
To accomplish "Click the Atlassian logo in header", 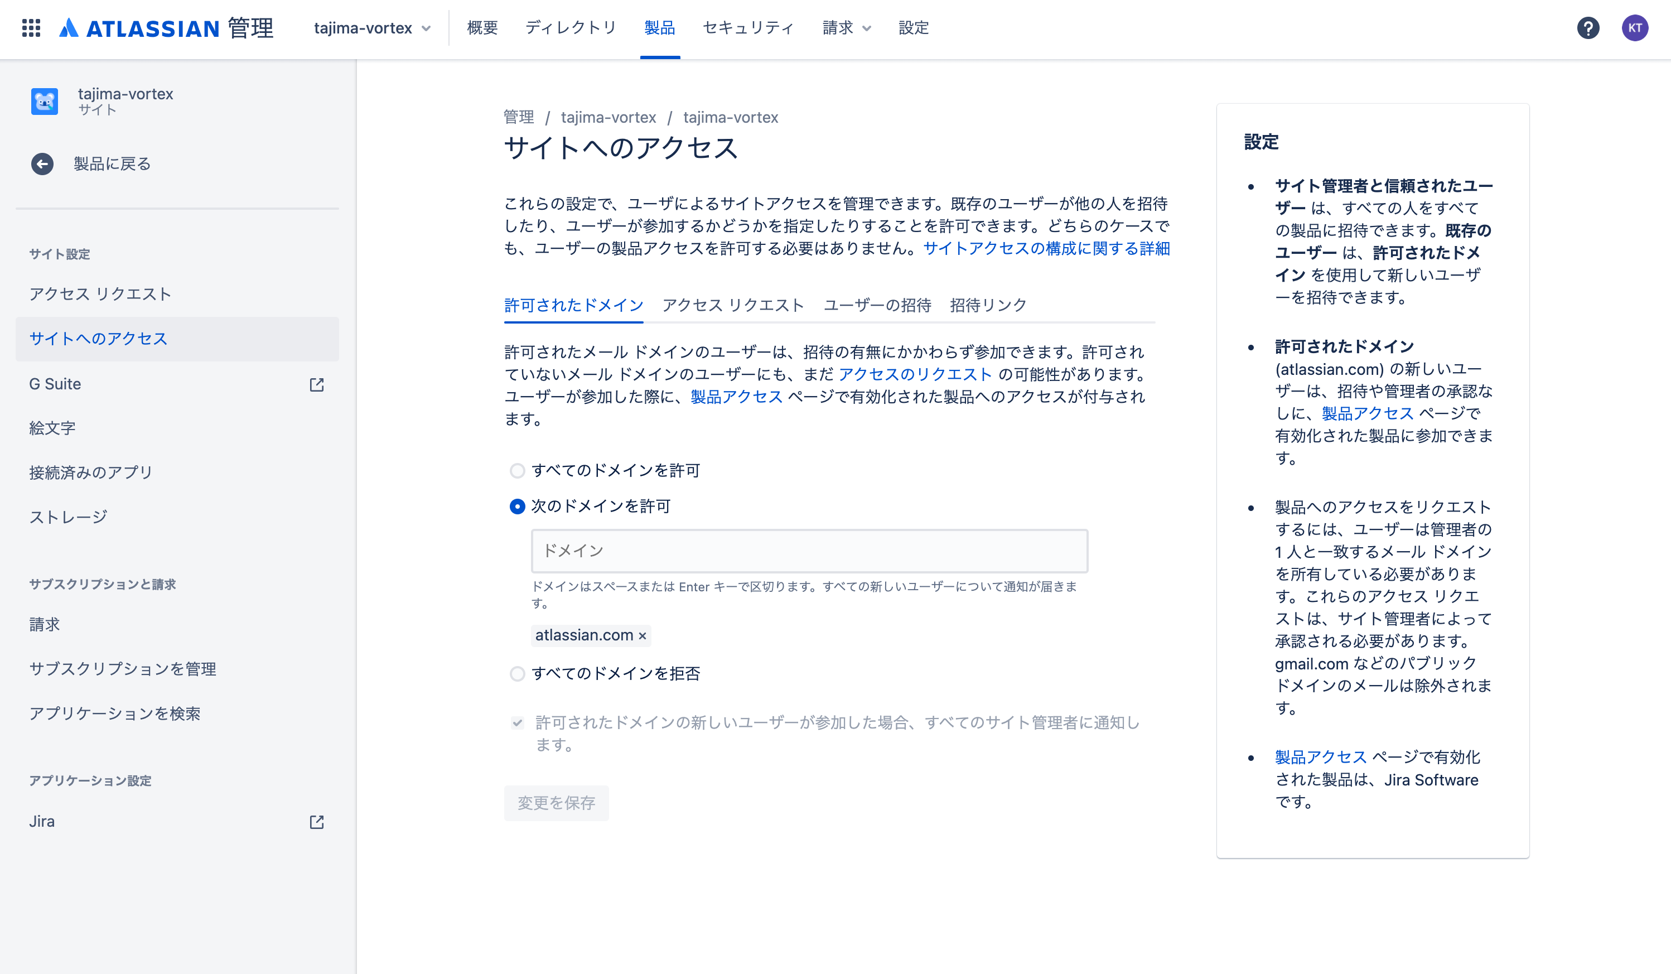I will (x=166, y=28).
